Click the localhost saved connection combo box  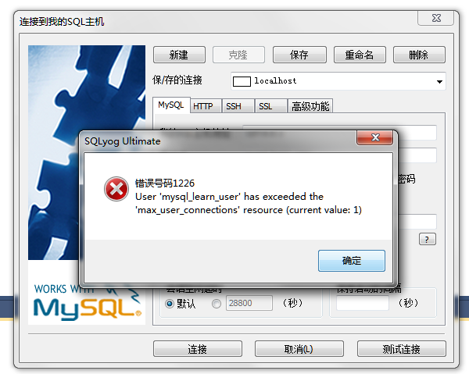tap(338, 81)
